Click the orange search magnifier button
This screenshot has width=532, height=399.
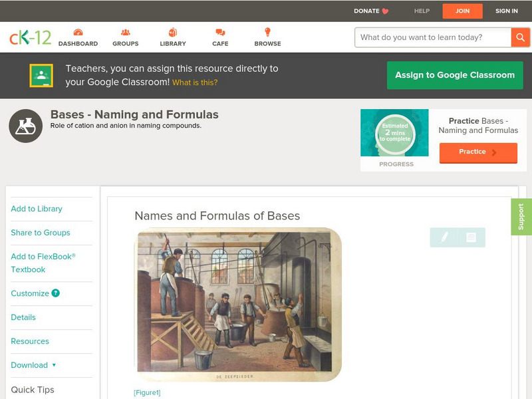point(520,37)
